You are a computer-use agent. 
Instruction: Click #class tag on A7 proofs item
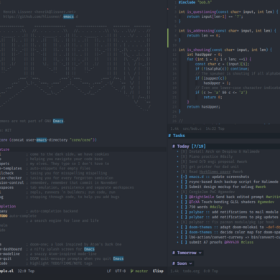point(247,242)
